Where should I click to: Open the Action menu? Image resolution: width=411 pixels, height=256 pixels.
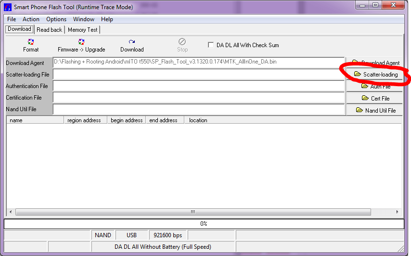[x=31, y=19]
